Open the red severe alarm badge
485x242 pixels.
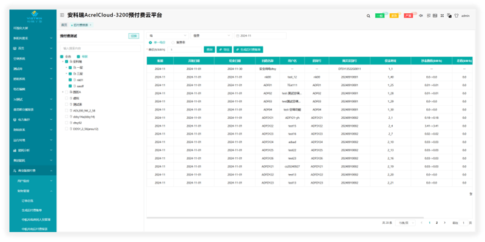click(408, 16)
